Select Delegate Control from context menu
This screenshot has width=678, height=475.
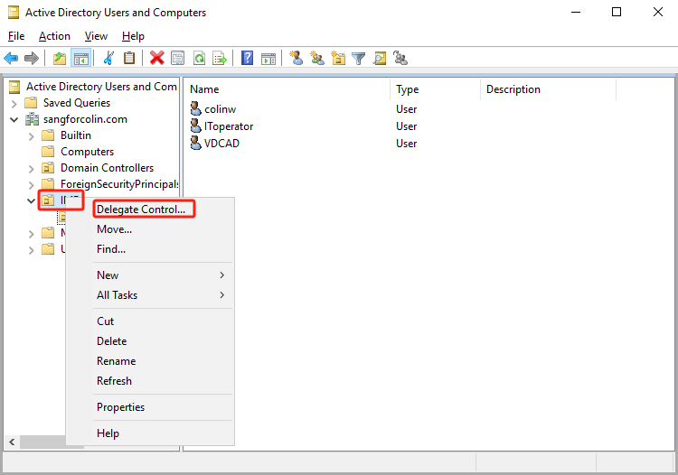141,210
